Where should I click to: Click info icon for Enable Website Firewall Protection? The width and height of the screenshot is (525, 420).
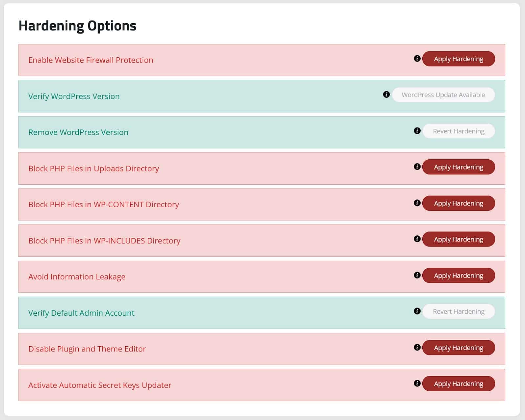pyautogui.click(x=417, y=59)
